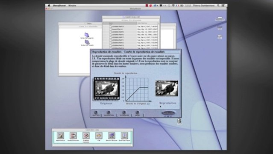Click the Reproduction des tonalités title bar
This screenshot has width=273, height=154.
tap(135, 52)
